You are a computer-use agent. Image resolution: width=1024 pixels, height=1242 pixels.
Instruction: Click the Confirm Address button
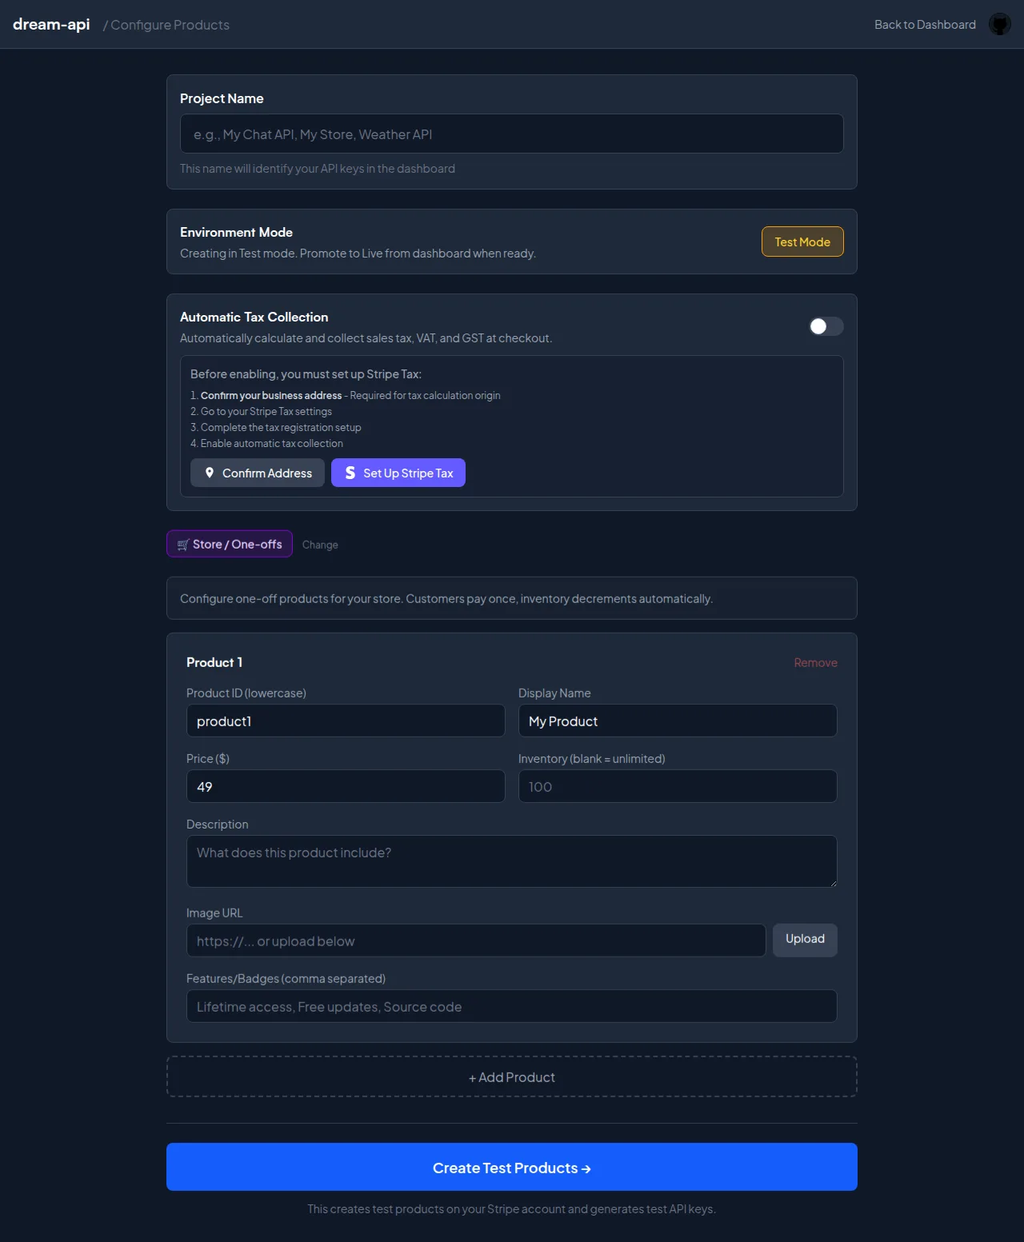pyautogui.click(x=257, y=473)
